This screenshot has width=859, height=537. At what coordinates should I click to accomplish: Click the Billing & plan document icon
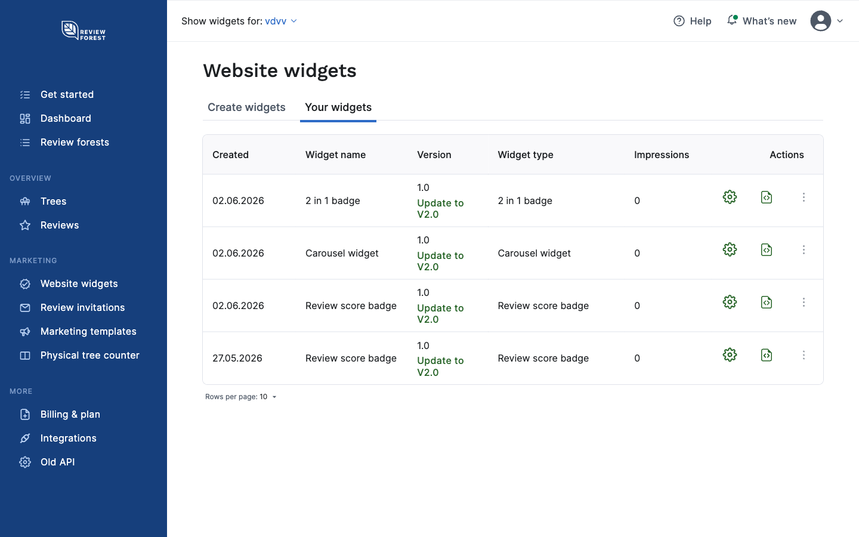(x=25, y=415)
